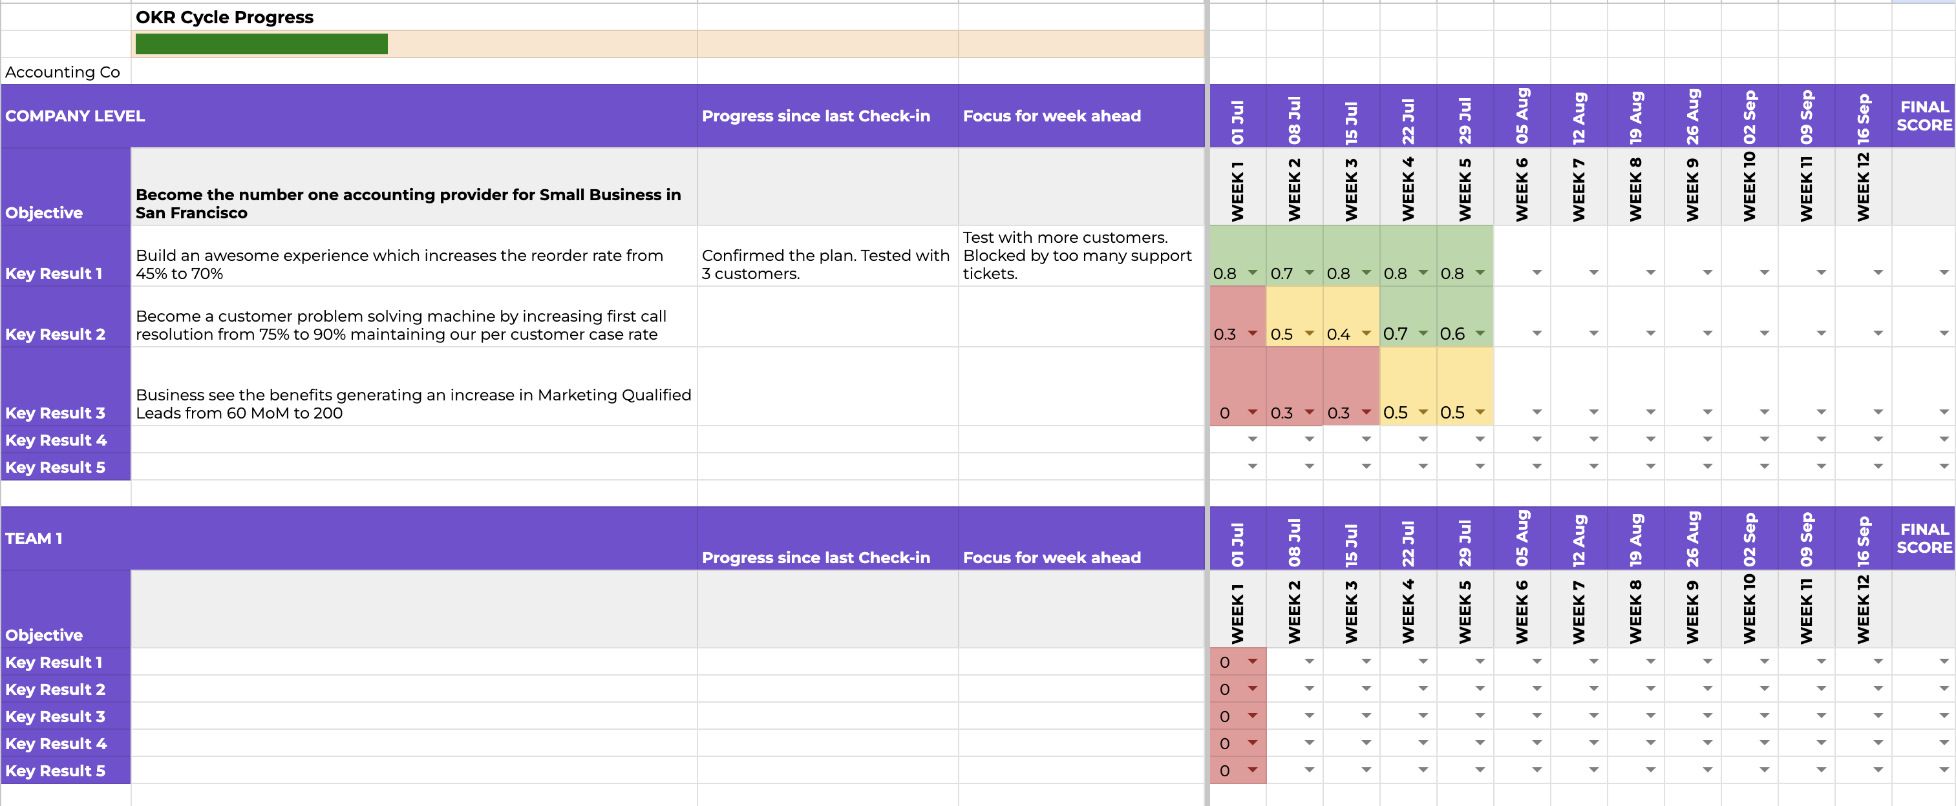1956x806 pixels.
Task: Open Company Key Result 3 Week 1 dropdown showing 0
Action: click(x=1252, y=412)
